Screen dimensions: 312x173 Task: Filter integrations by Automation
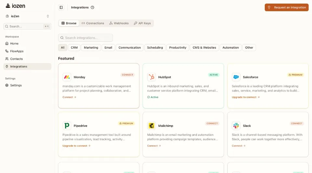pyautogui.click(x=231, y=47)
